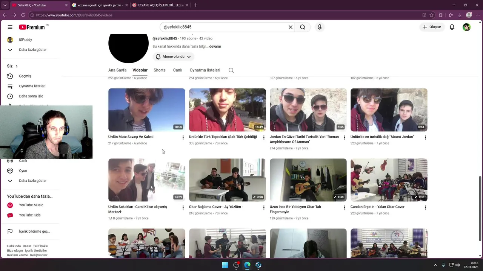Show hidden system tray icons
The image size is (483, 271).
tap(435, 265)
